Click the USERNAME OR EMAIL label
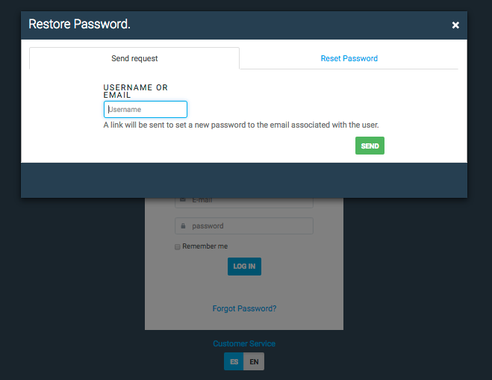 coord(135,91)
